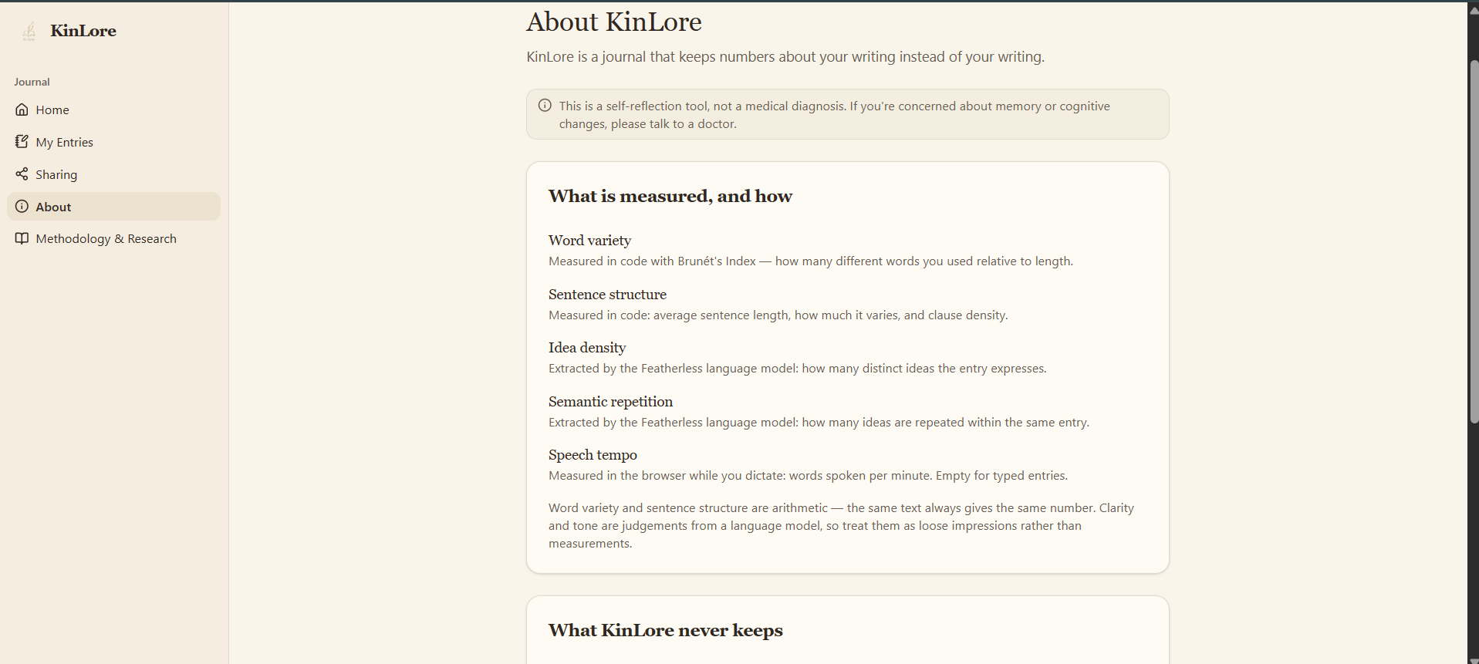Click the 'About KinLore' page title
Screen dimensions: 1479x664
pos(614,22)
